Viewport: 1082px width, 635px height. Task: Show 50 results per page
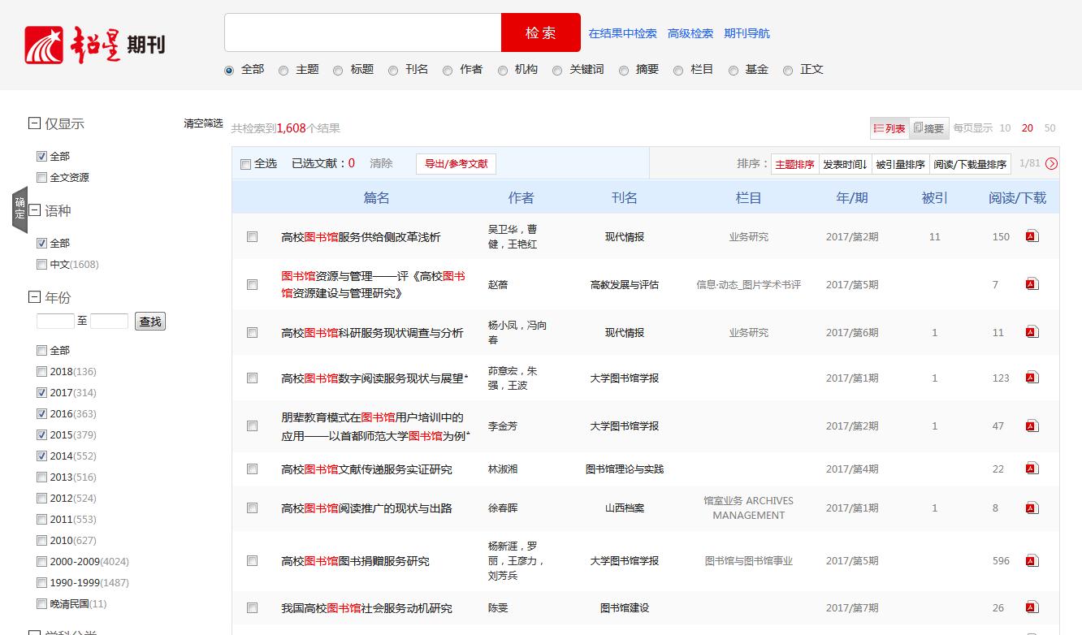click(1050, 128)
